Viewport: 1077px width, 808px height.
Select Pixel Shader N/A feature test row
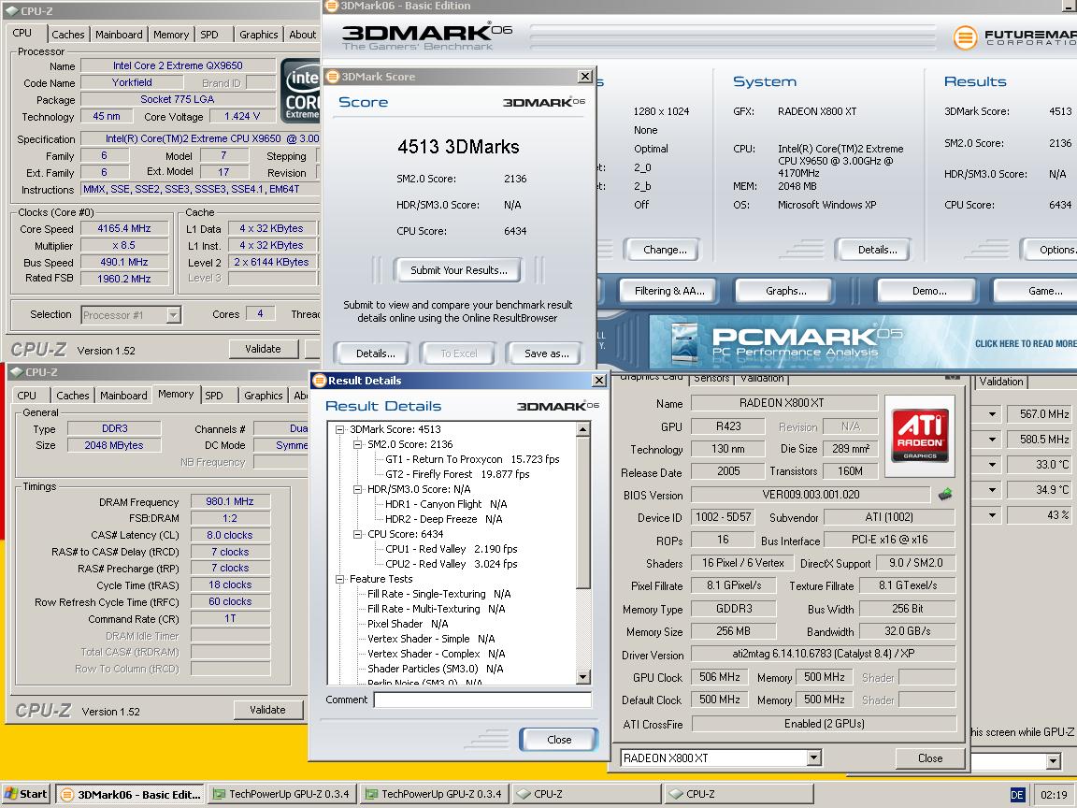tap(408, 624)
